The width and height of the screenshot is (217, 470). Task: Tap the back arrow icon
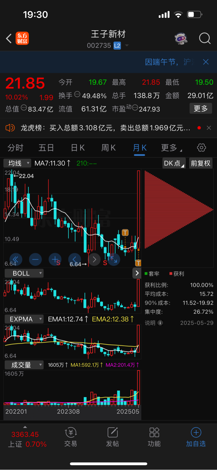pyautogui.click(x=9, y=38)
